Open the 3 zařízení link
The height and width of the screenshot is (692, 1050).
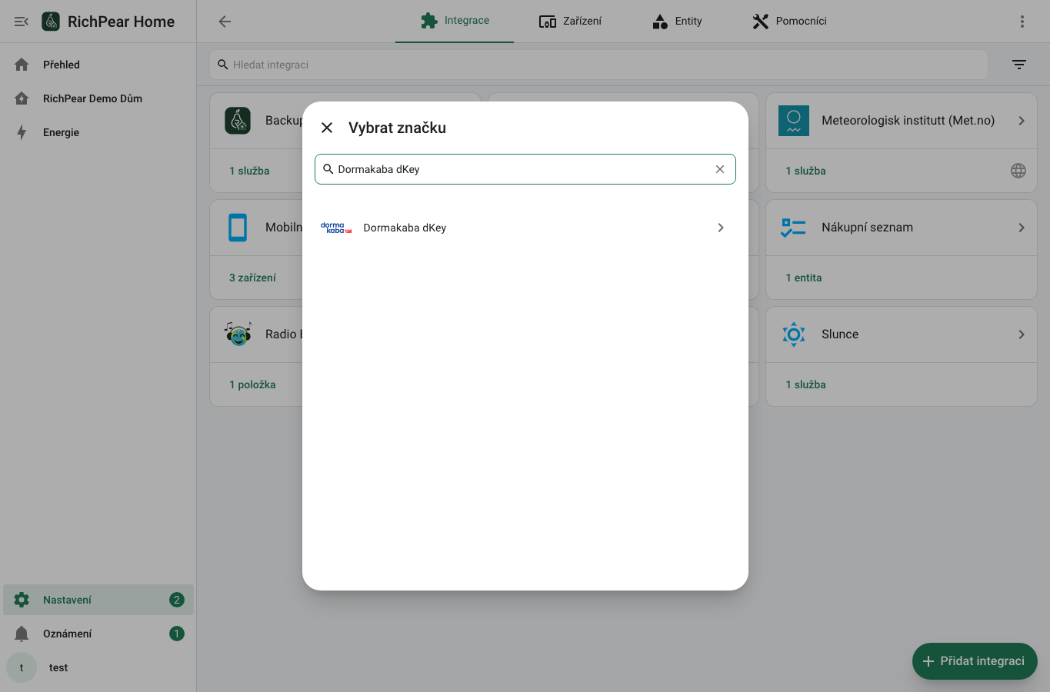(x=252, y=278)
